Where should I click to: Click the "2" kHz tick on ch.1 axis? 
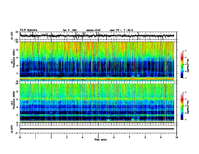pos(17,73)
